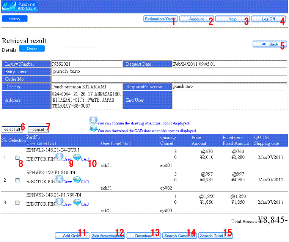Click Log Off
Screen dimensions: 289x242
[269, 19]
